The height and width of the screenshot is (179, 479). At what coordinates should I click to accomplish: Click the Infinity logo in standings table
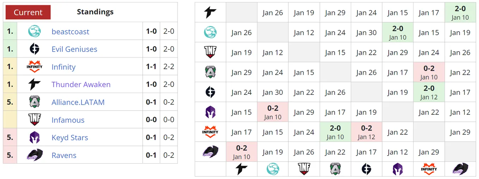coord(35,67)
